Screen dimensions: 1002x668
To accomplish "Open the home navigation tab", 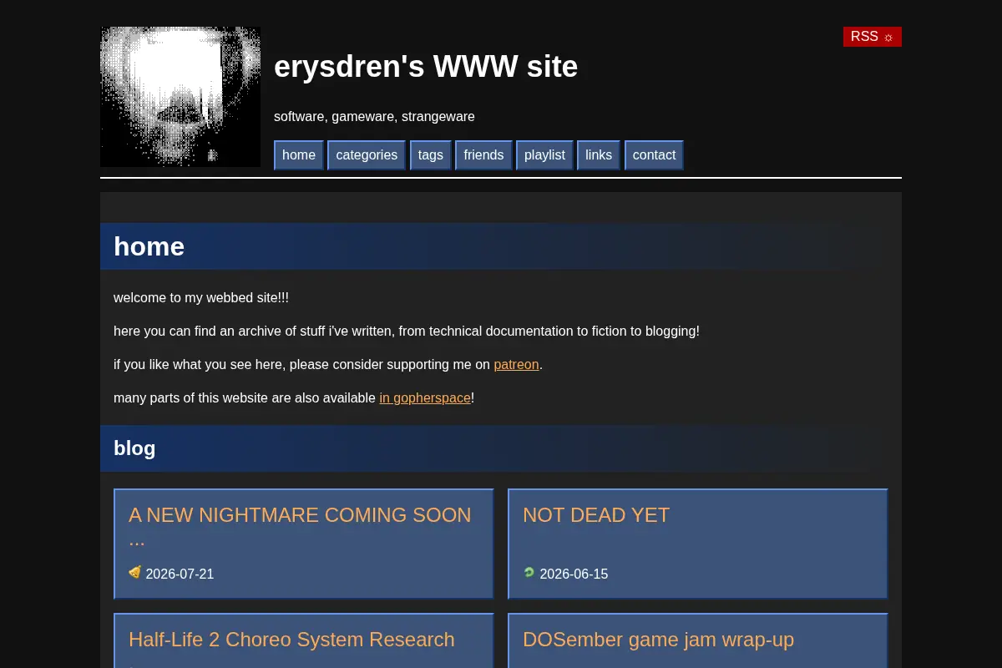I will pyautogui.click(x=299, y=155).
